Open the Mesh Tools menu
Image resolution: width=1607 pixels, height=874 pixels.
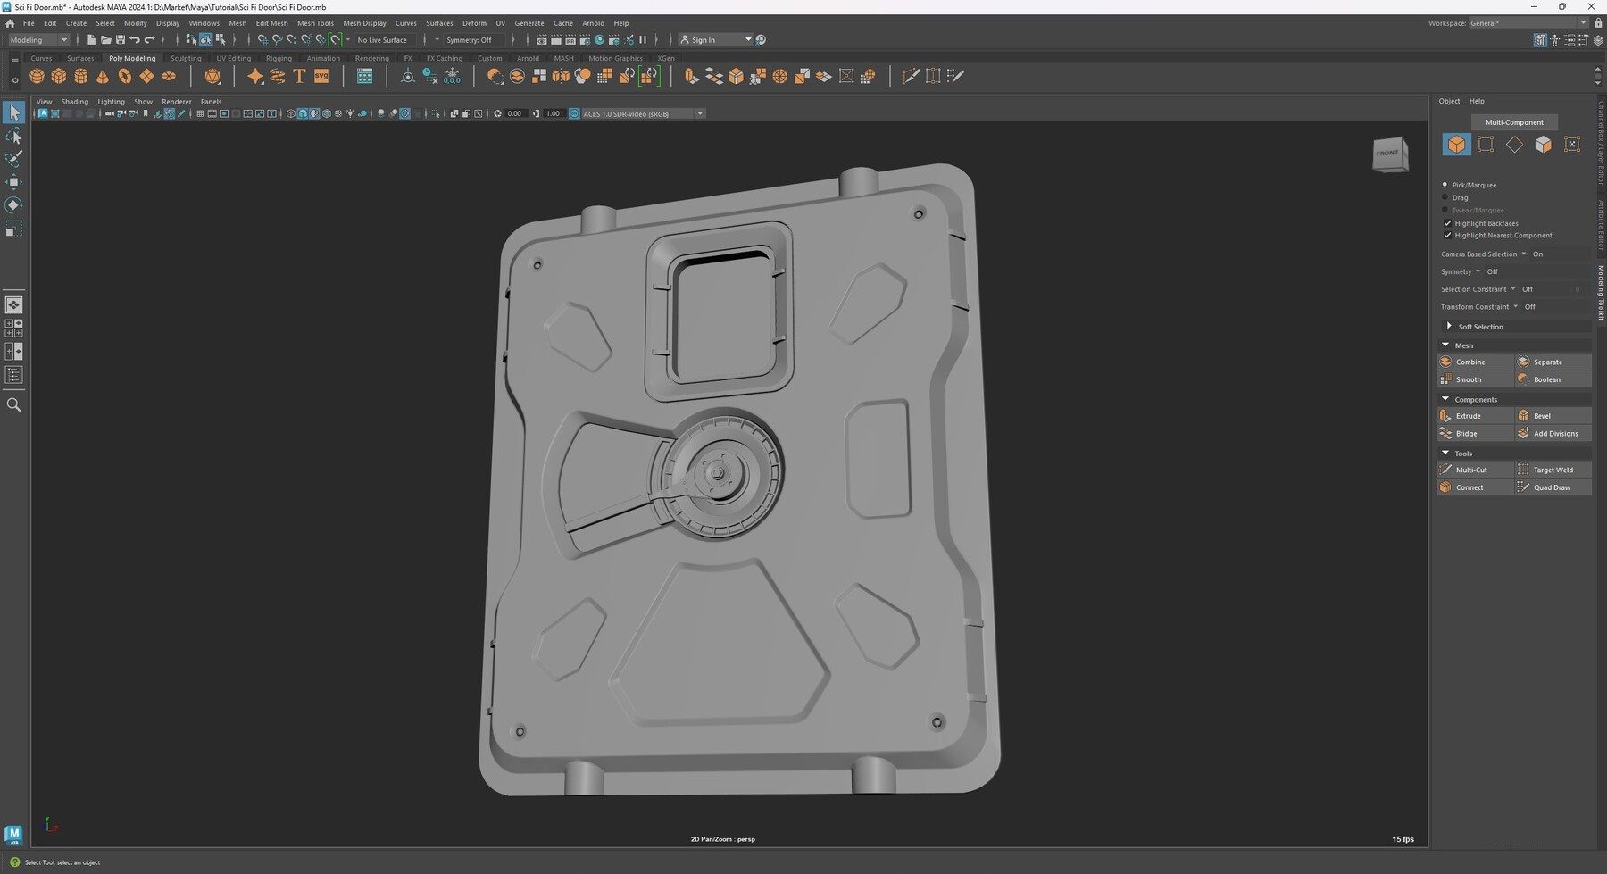[x=315, y=23]
